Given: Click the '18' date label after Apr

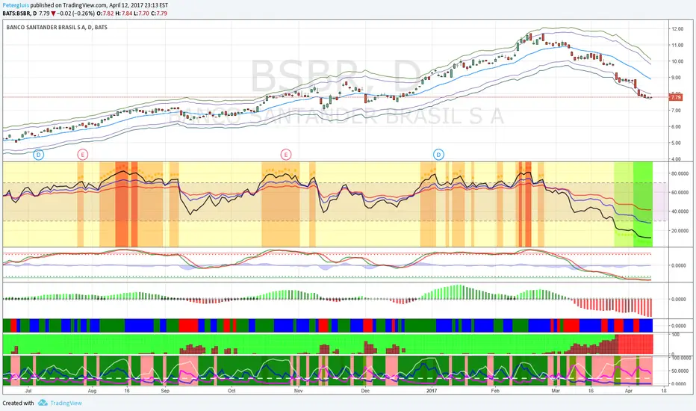Looking at the screenshot, I should [664, 391].
